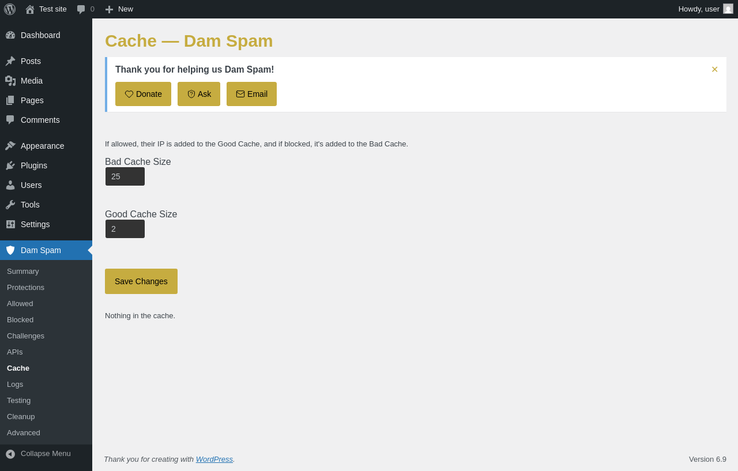Dismiss the Thank you notice

coord(714,69)
